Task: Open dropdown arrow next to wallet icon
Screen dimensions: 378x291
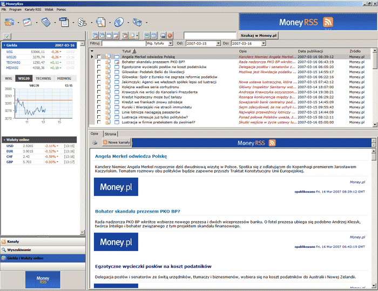Action: [18, 23]
